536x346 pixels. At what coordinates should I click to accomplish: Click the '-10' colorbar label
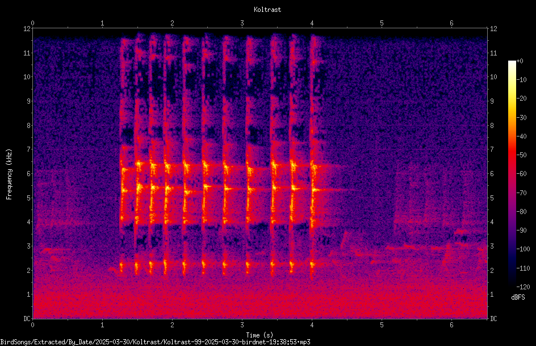pyautogui.click(x=521, y=80)
